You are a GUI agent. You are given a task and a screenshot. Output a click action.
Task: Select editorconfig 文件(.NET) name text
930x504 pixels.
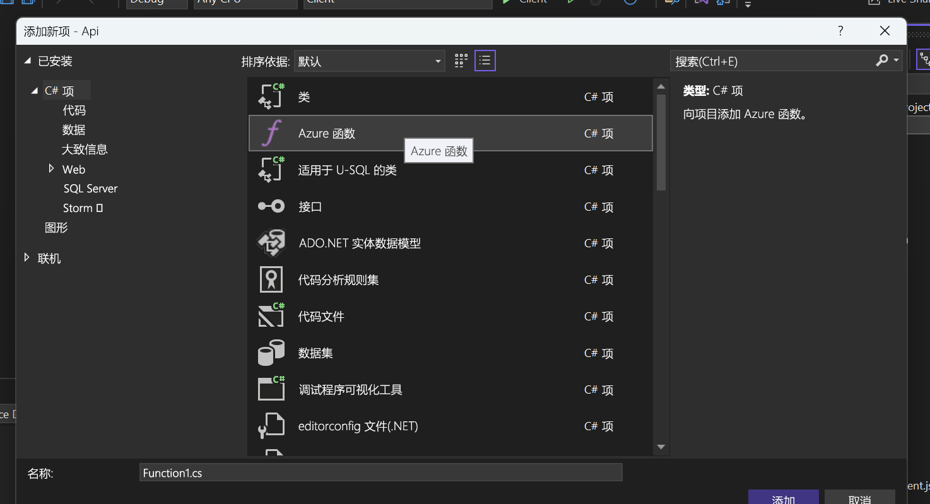click(358, 426)
